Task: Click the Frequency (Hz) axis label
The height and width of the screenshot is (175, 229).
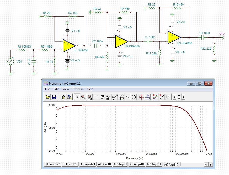Action: click(x=135, y=158)
